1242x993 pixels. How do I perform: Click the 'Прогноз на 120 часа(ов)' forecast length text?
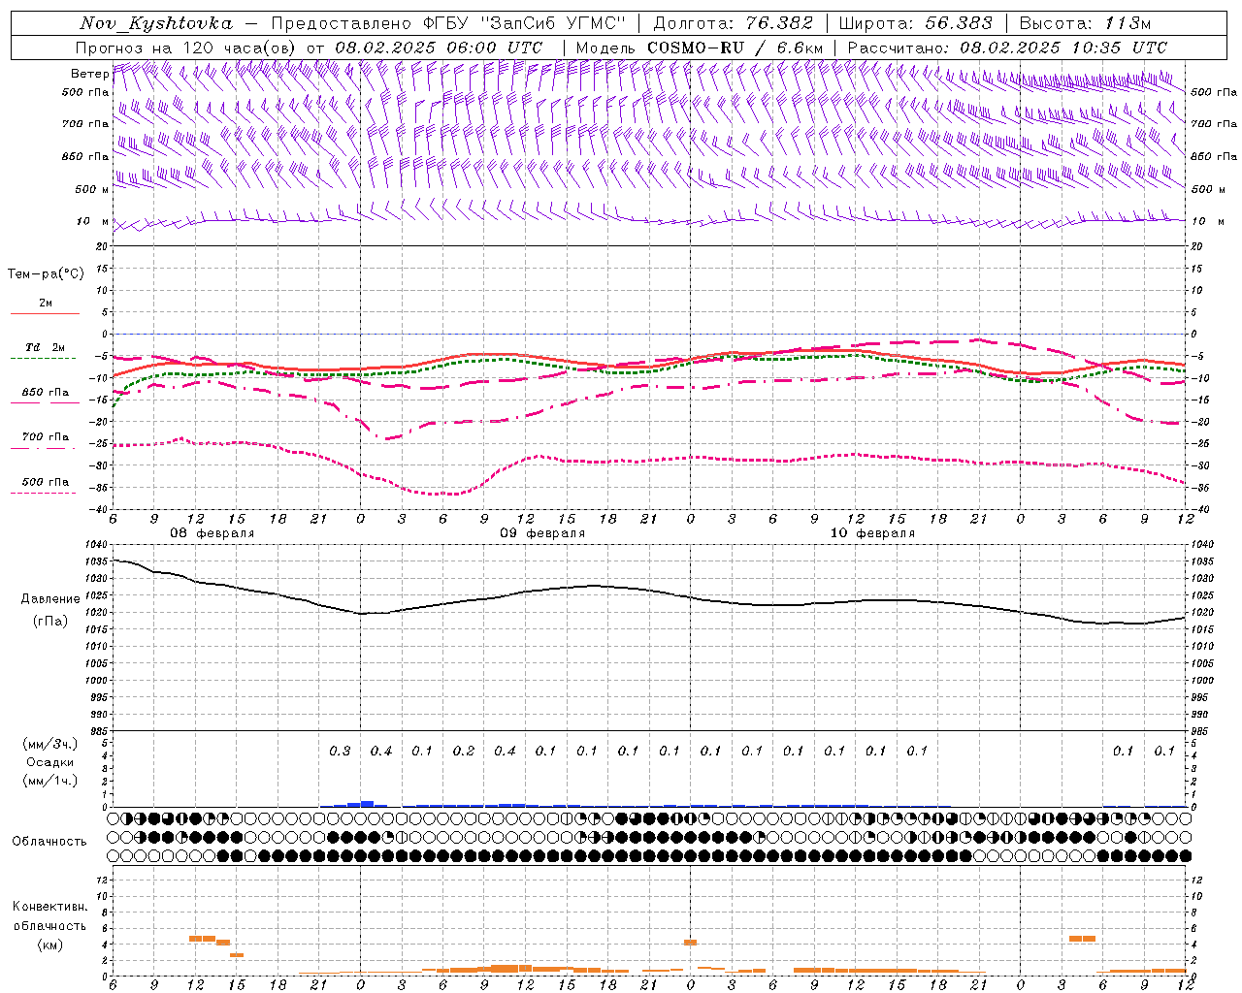186,48
